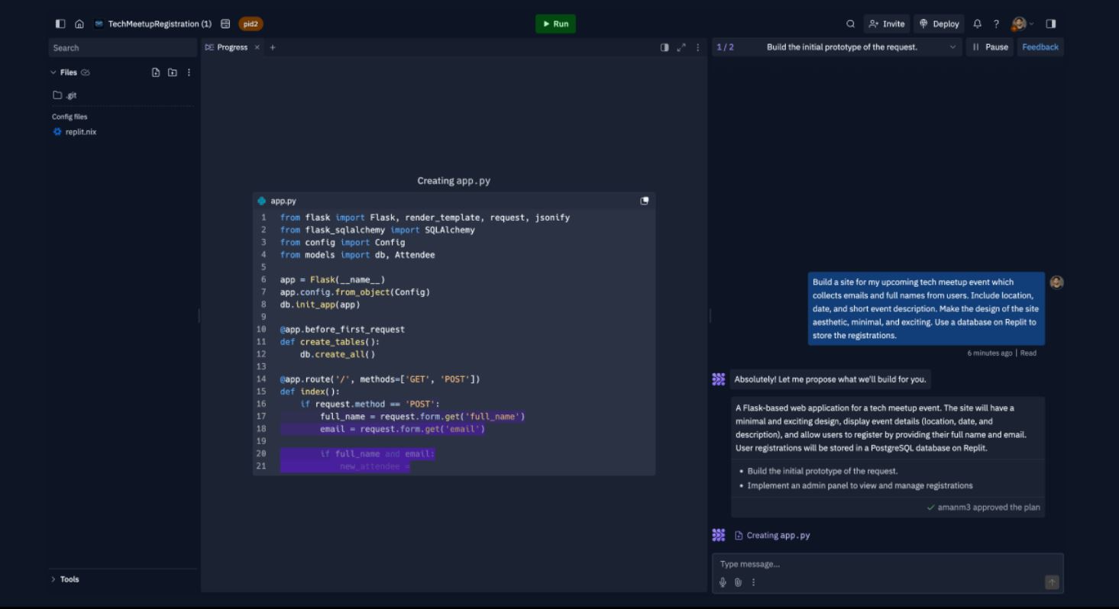Click the Read status under user message
The width and height of the screenshot is (1119, 609).
(x=1029, y=353)
